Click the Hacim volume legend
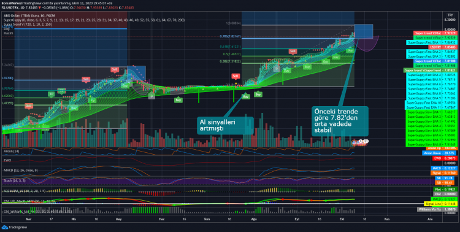 (x=7, y=33)
